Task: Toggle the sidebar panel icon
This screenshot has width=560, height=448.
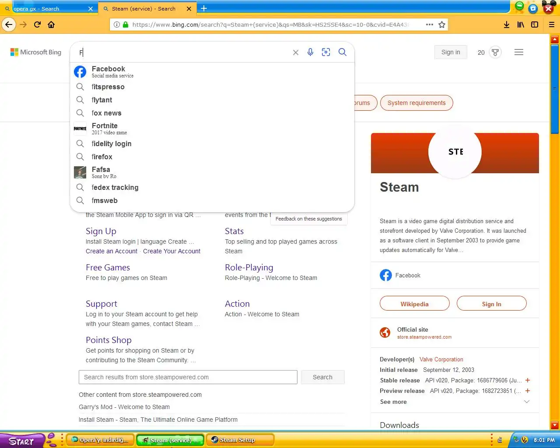Action: coord(535,24)
